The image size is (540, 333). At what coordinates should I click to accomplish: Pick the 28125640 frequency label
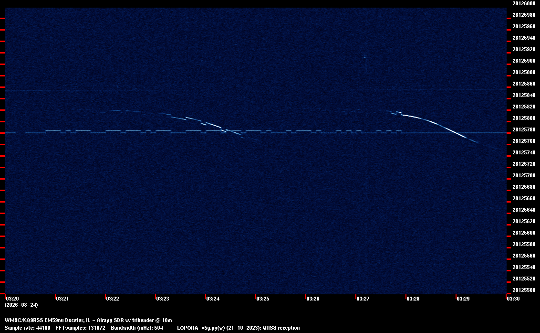coord(524,209)
